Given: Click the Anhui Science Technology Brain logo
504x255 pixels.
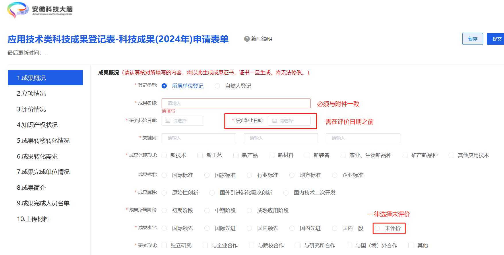Looking at the screenshot, I should 40,10.
